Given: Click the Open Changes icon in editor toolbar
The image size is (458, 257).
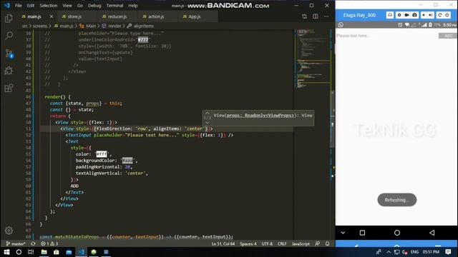Looking at the screenshot, I should coord(304,16).
